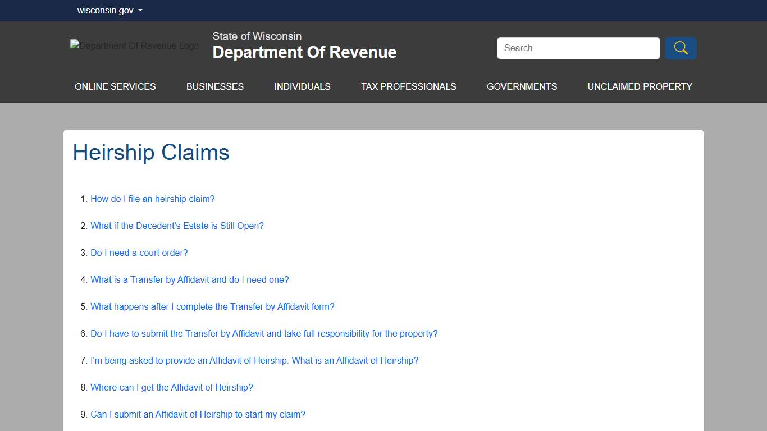This screenshot has height=431, width=767.
Task: Open 'What is a Transfer by Affidavit' question
Action: point(189,279)
